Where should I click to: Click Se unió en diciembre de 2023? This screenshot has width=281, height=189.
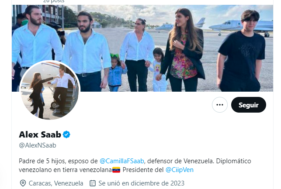pyautogui.click(x=142, y=183)
